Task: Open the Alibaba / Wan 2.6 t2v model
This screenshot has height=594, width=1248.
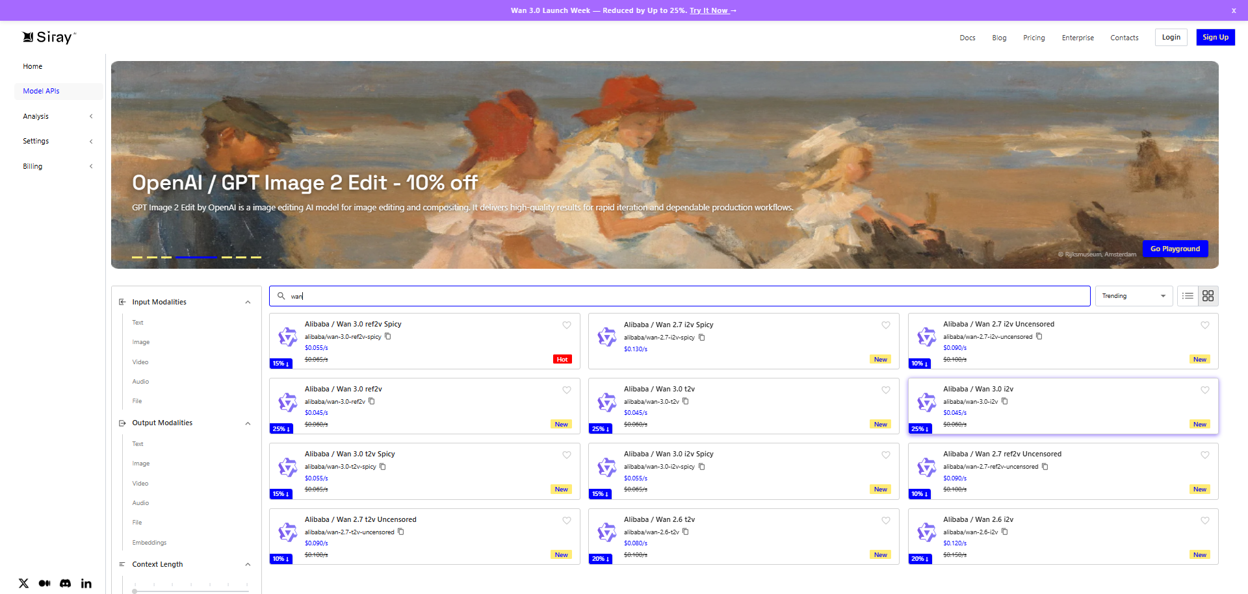Action: point(659,519)
